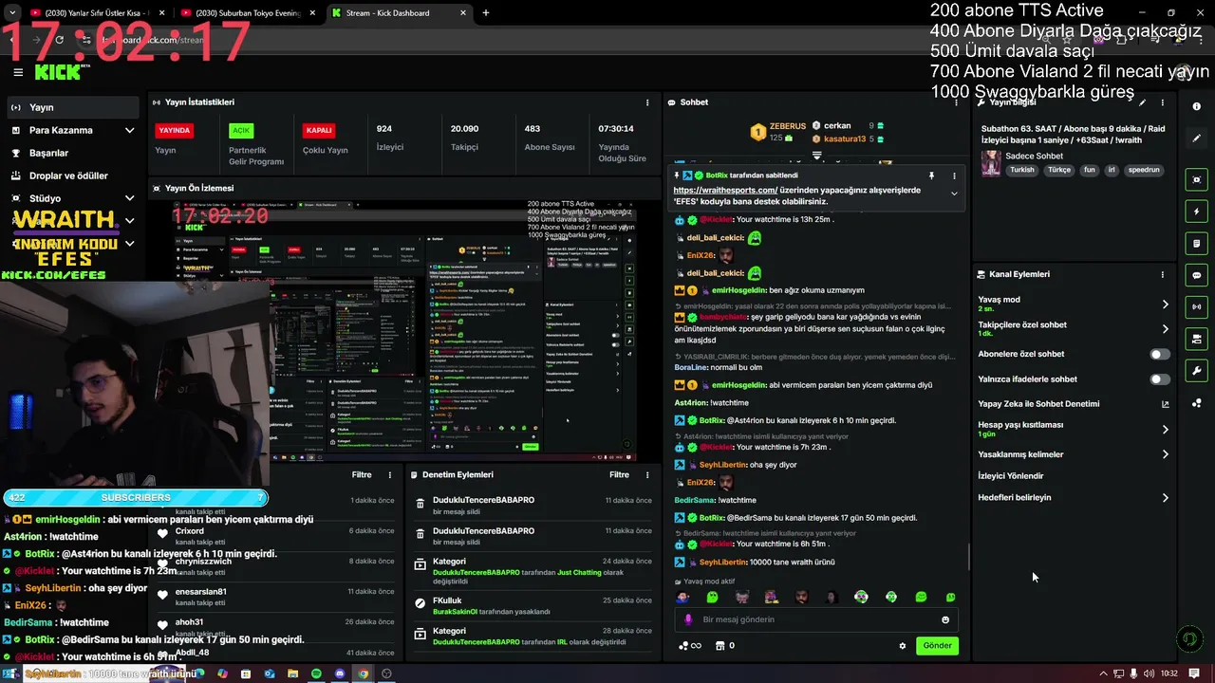Click the pencil edit icon in right rail
The width and height of the screenshot is (1215, 683).
[1197, 138]
